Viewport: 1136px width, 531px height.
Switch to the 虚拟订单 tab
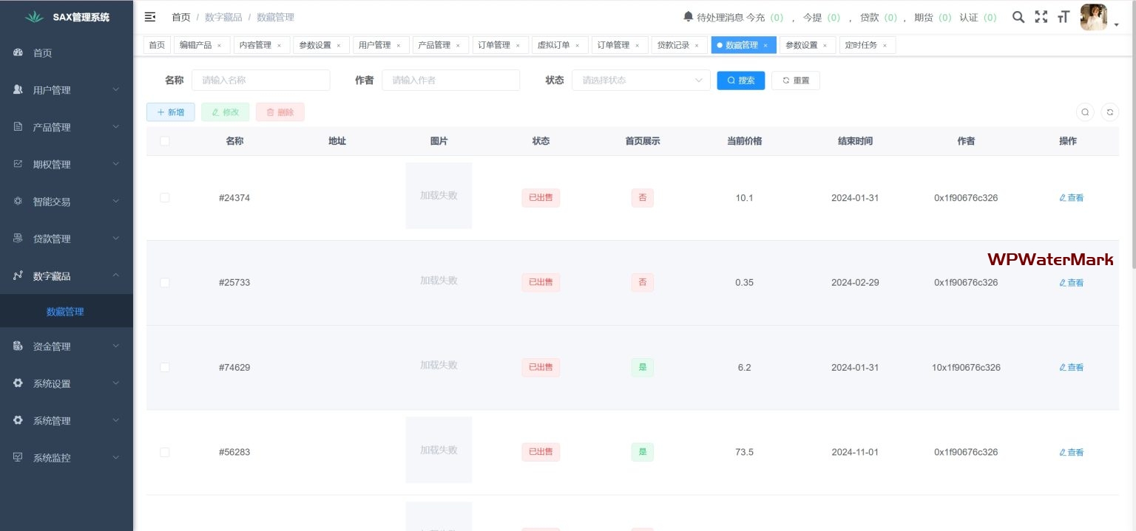[x=560, y=45]
